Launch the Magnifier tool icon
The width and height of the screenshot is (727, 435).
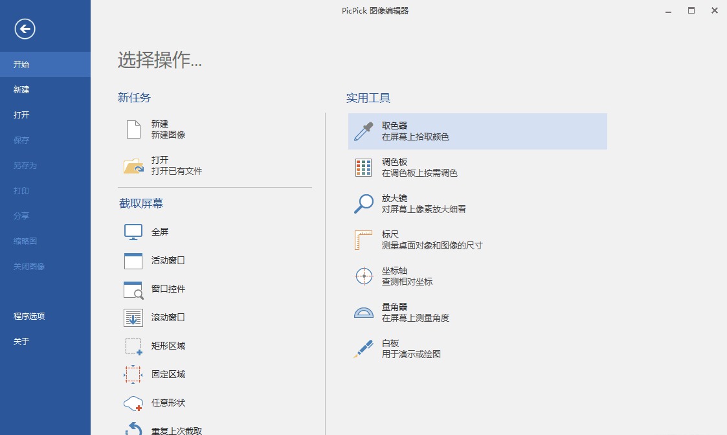pyautogui.click(x=363, y=204)
